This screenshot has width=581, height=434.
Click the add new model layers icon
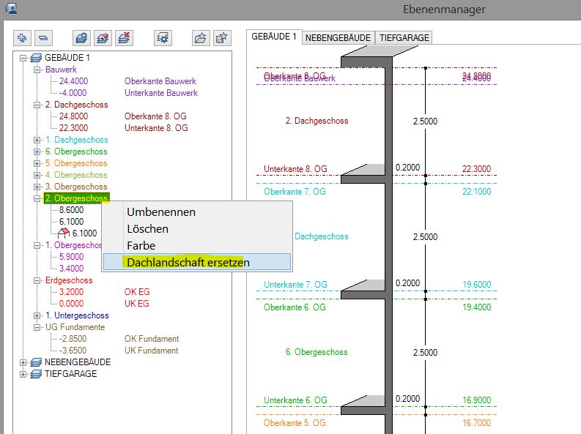(x=83, y=37)
